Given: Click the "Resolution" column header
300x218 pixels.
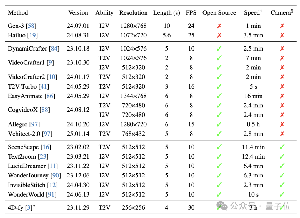Looking at the screenshot, I should 133,12.
